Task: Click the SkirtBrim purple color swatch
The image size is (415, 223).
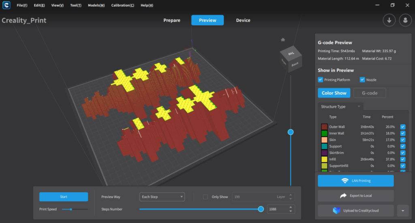Action: [324, 153]
